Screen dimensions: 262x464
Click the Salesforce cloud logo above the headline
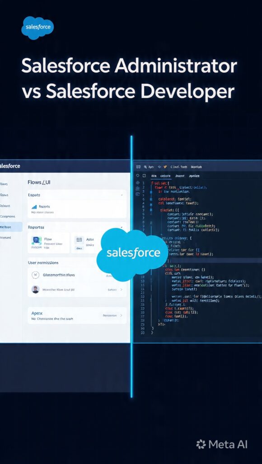point(37,28)
